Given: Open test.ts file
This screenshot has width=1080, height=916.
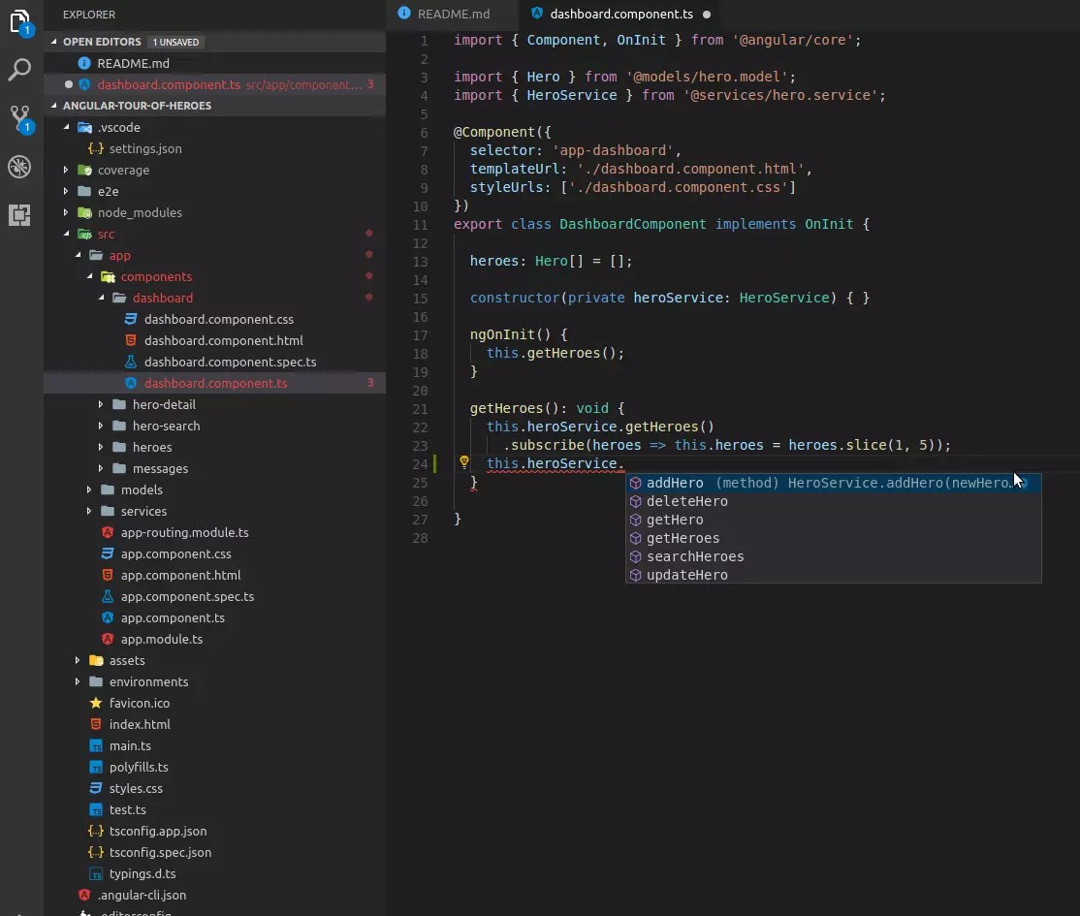Looking at the screenshot, I should click(x=215, y=809).
